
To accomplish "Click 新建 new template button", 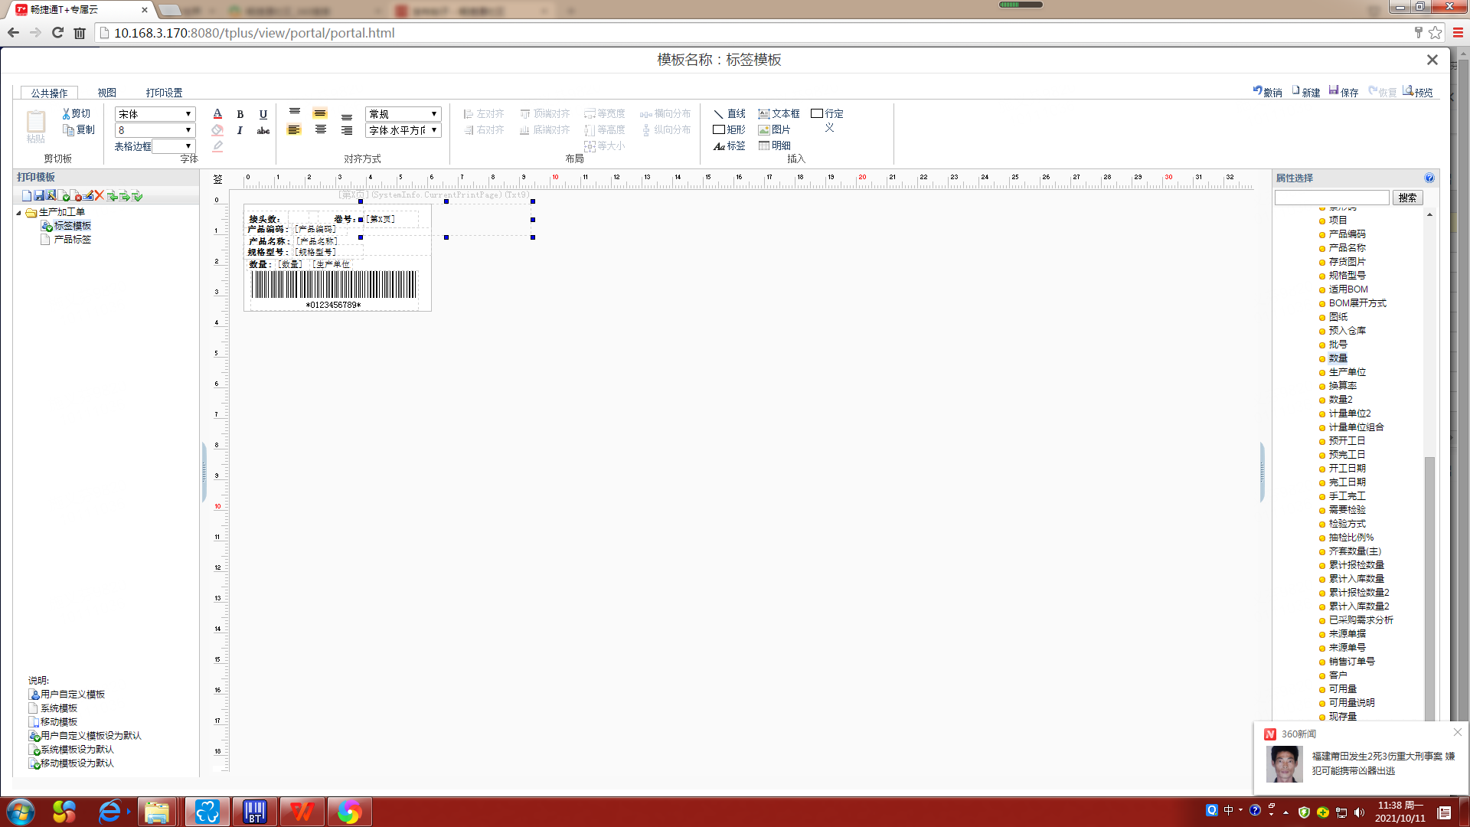I will [1305, 92].
